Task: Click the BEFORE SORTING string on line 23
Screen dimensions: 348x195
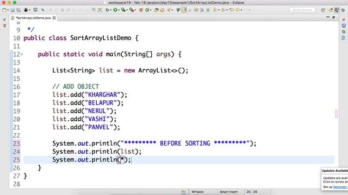Action: coord(185,143)
